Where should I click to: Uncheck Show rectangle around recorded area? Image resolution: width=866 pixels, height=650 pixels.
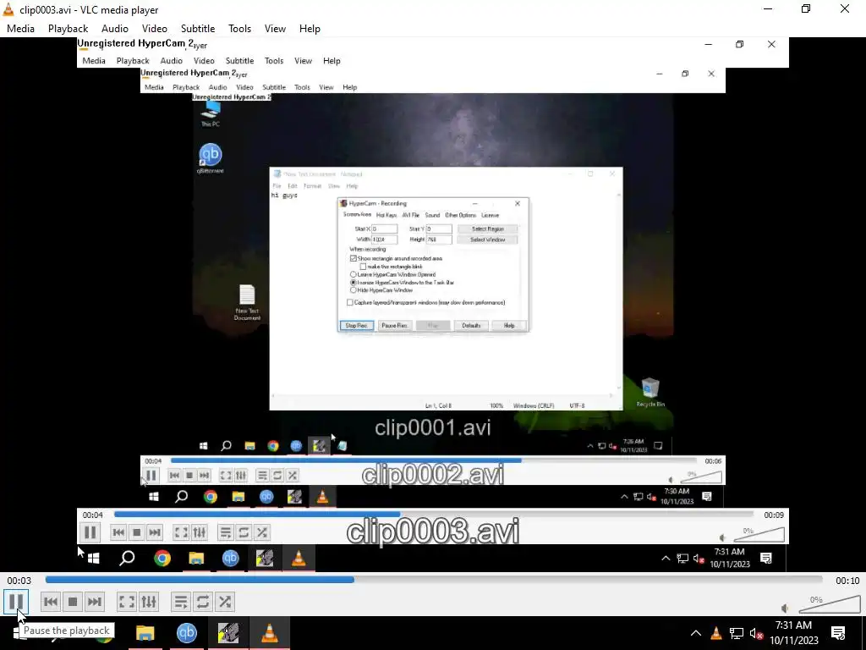point(353,258)
